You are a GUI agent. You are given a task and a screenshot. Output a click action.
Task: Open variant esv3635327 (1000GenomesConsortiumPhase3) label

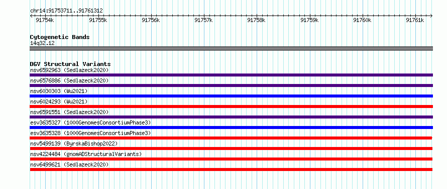[90, 122]
